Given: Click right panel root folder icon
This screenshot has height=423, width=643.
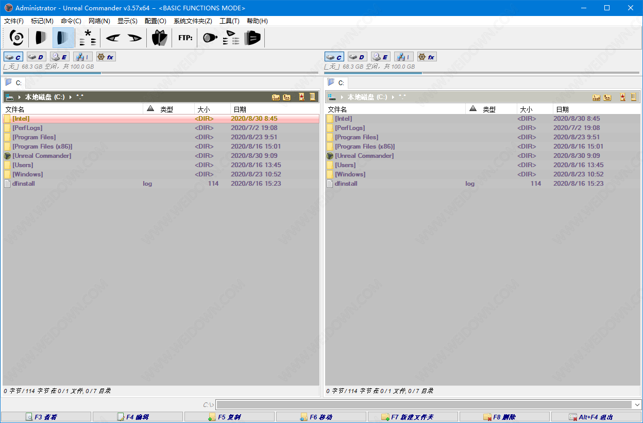Looking at the screenshot, I should click(x=597, y=97).
